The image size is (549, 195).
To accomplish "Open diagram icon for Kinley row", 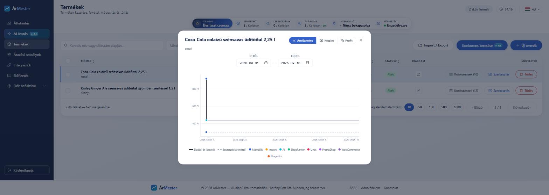I will pos(418,91).
